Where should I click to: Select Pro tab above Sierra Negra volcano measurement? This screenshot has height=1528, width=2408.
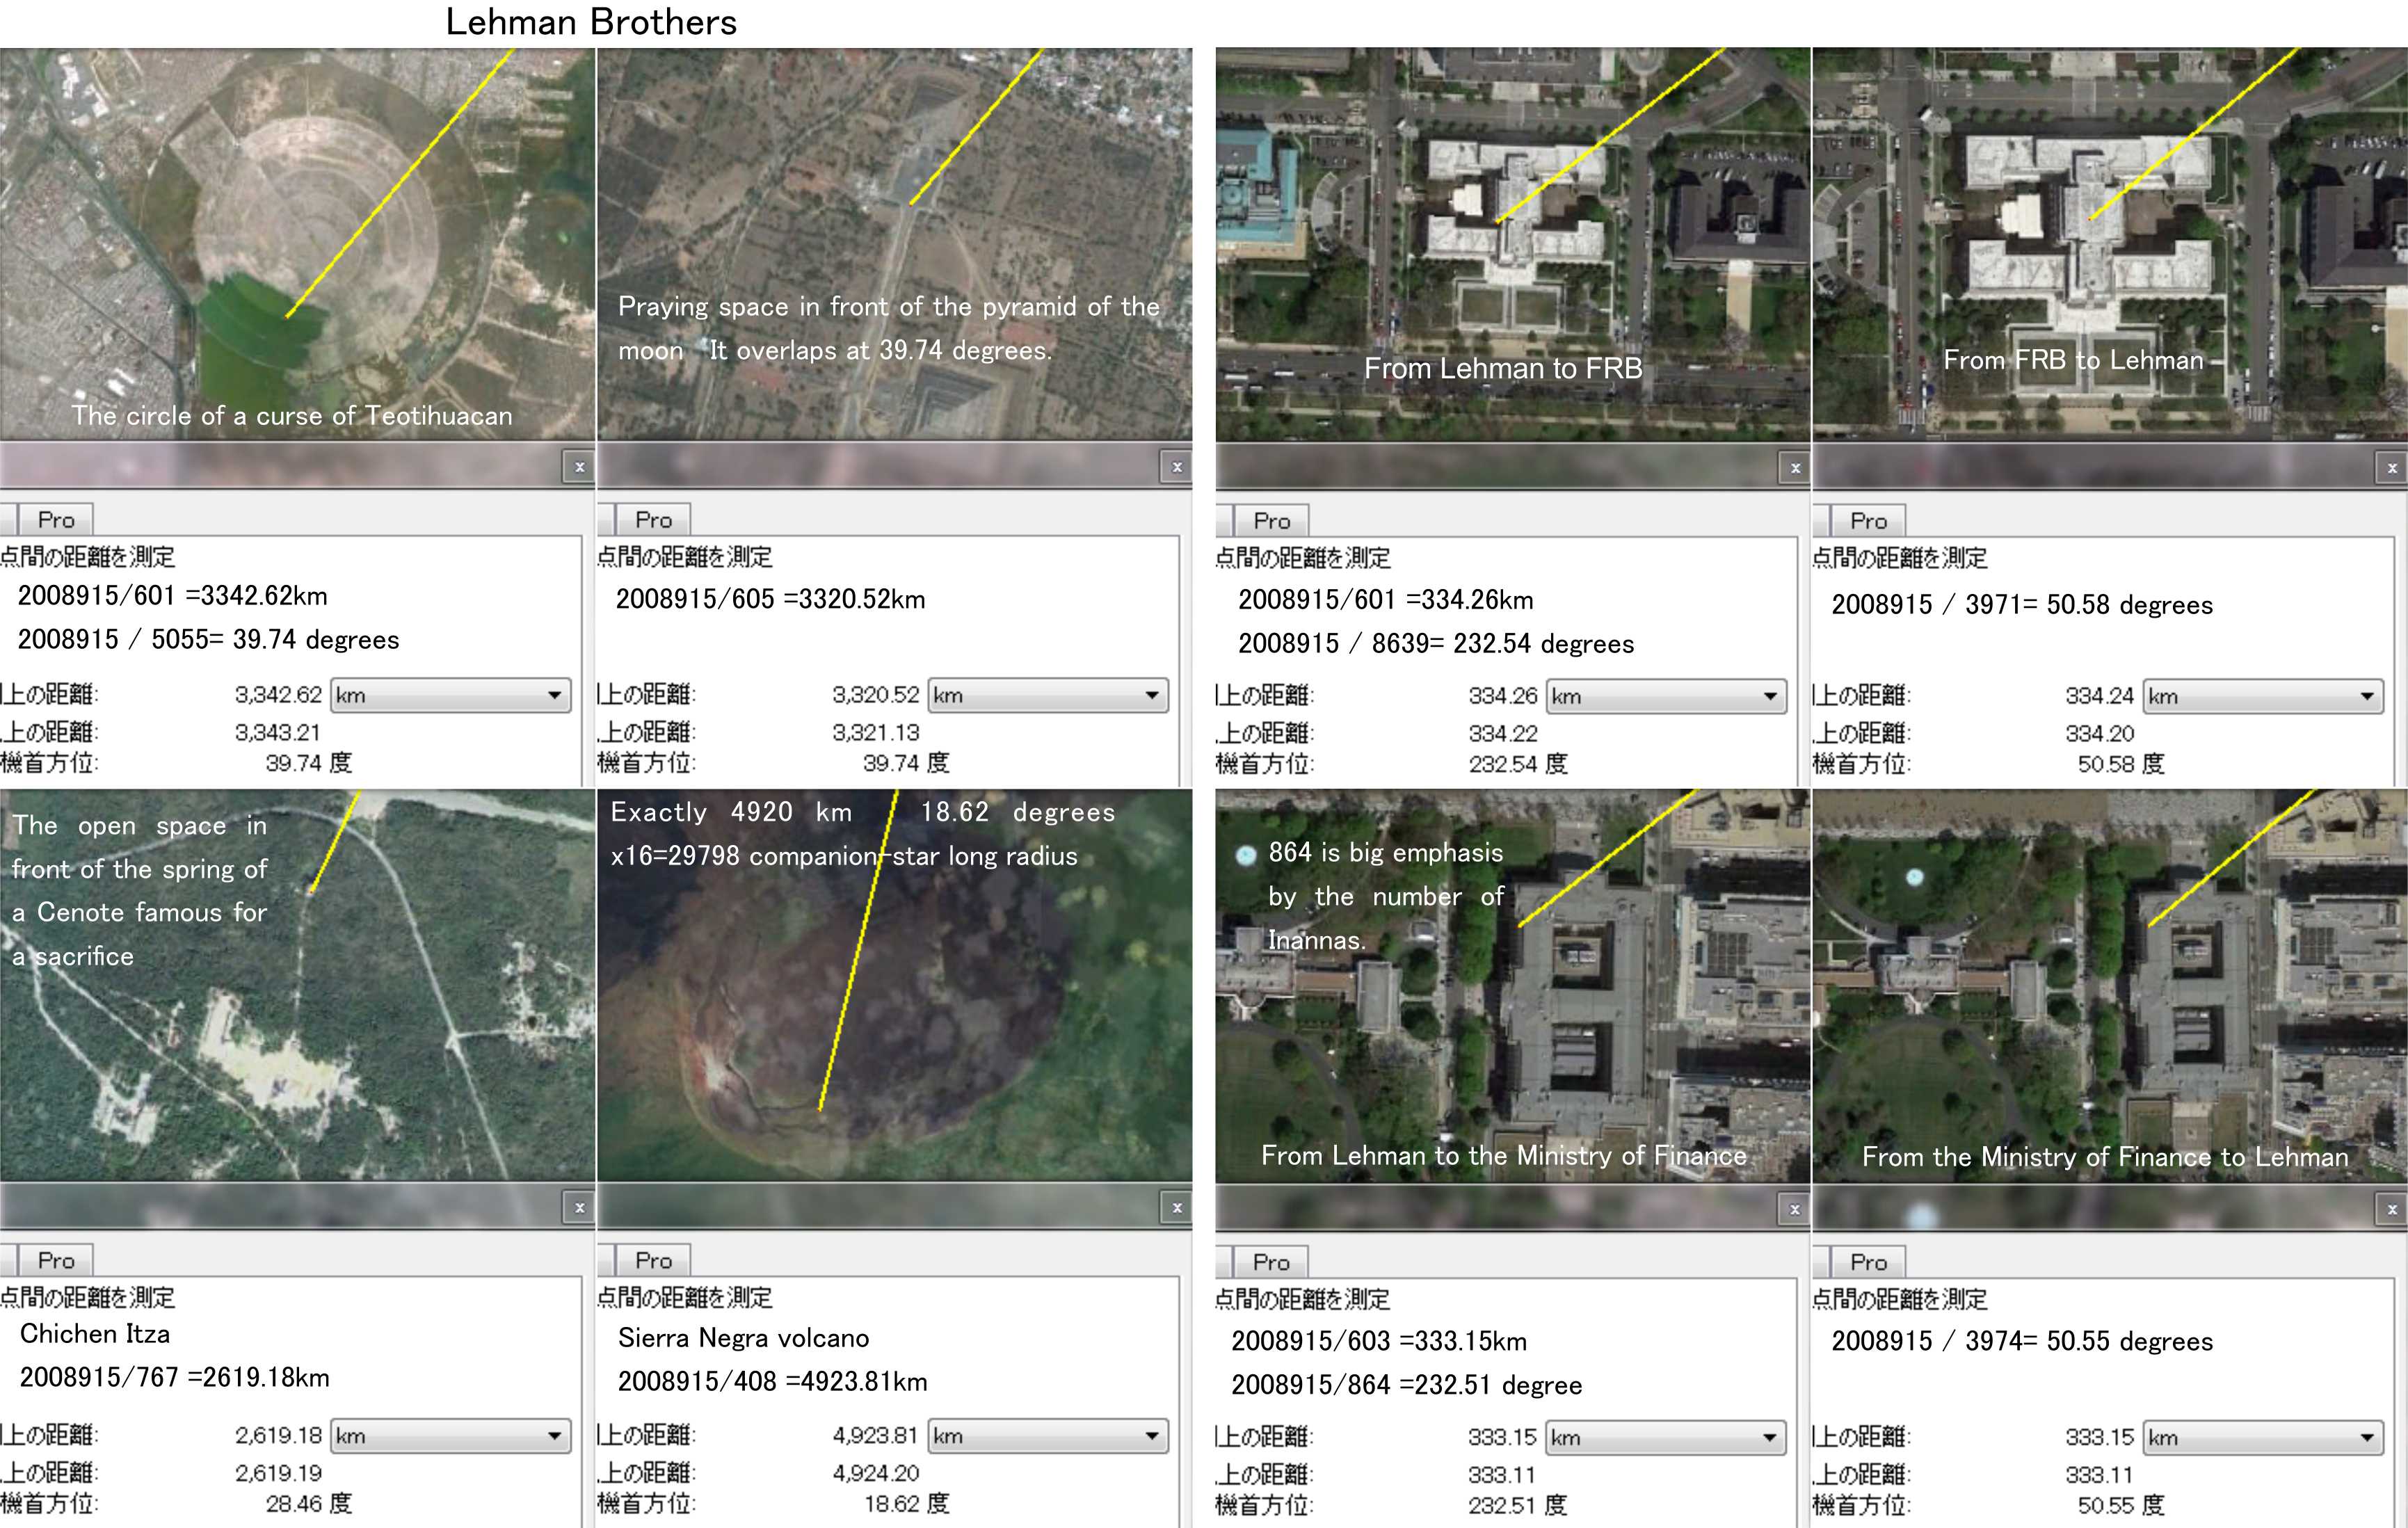click(653, 1261)
